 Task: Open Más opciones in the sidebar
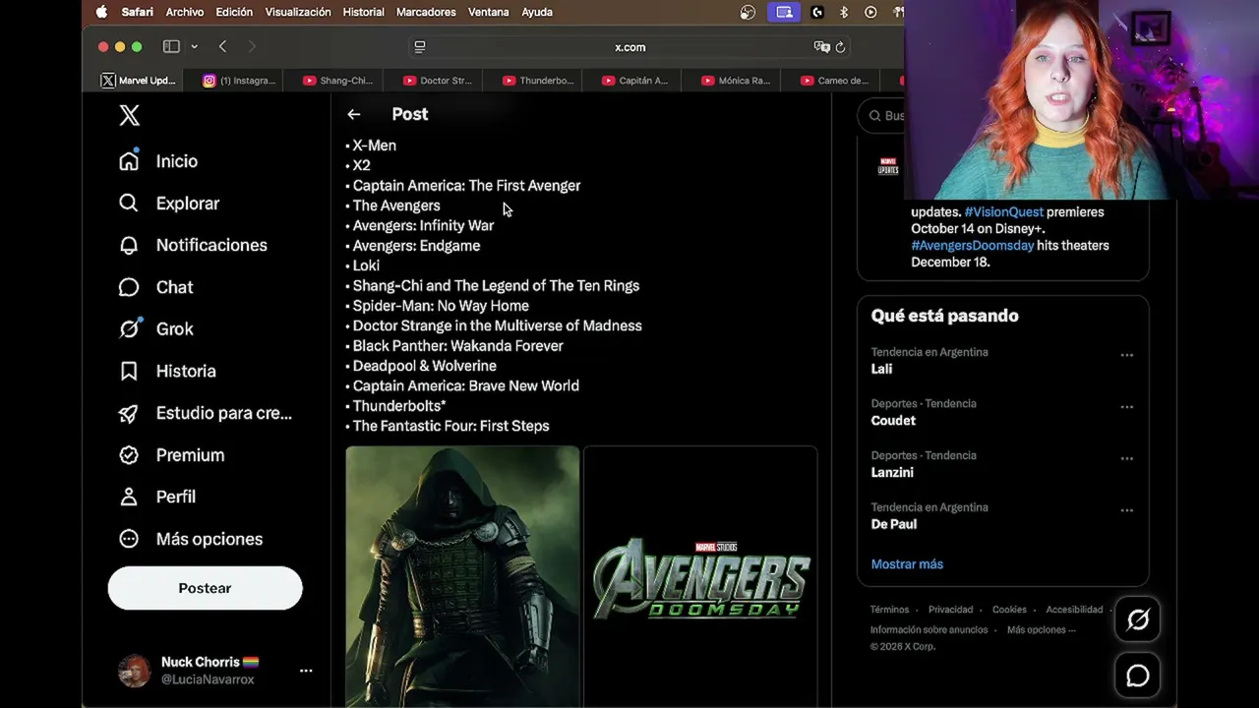pos(191,539)
